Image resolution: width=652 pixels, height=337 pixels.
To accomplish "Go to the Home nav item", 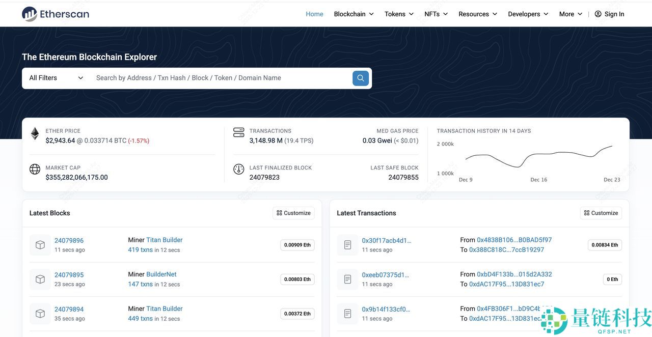I will click(314, 14).
